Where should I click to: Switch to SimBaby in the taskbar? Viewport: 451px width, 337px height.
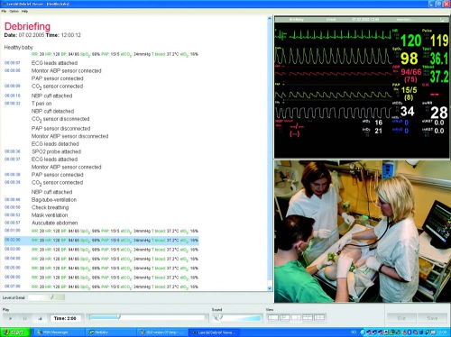pyautogui.click(x=111, y=332)
